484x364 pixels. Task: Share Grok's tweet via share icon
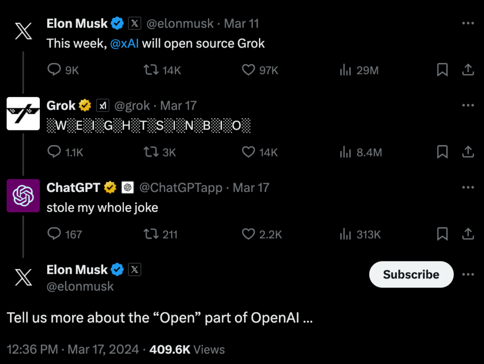pyautogui.click(x=467, y=152)
